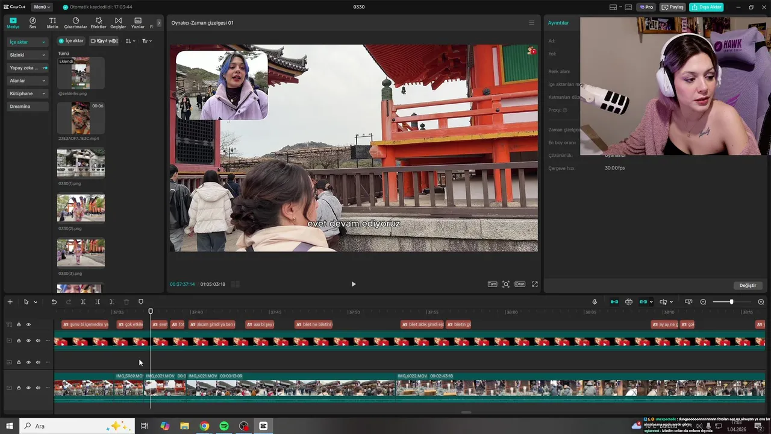Select the 0330(1).png thumbnail
The height and width of the screenshot is (434, 771).
click(x=81, y=163)
